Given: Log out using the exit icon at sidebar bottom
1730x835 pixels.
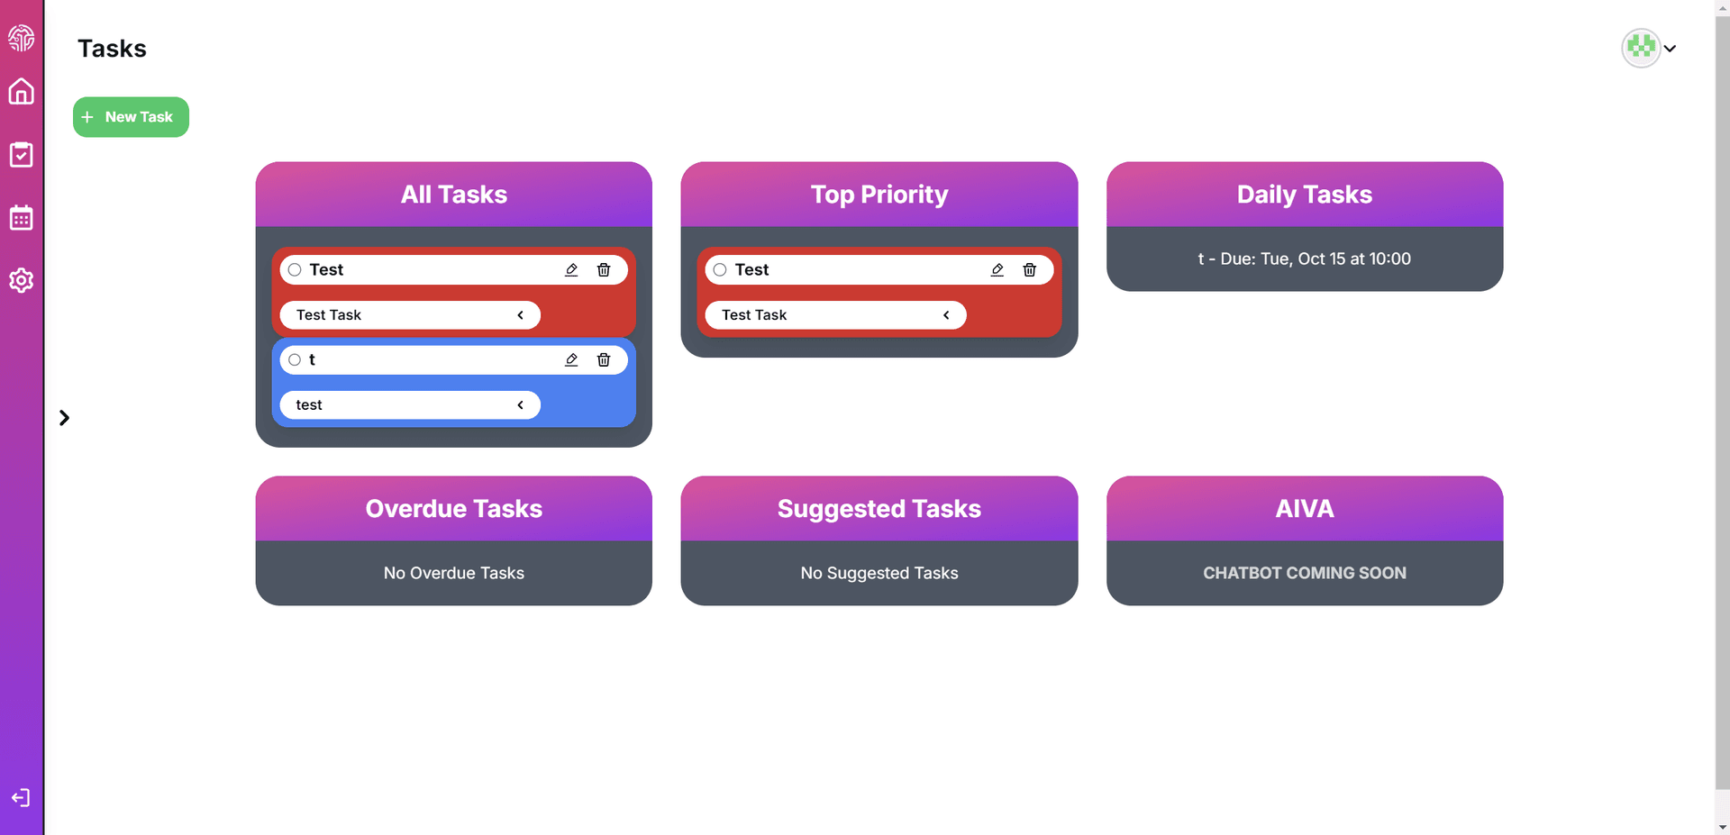Looking at the screenshot, I should (21, 797).
